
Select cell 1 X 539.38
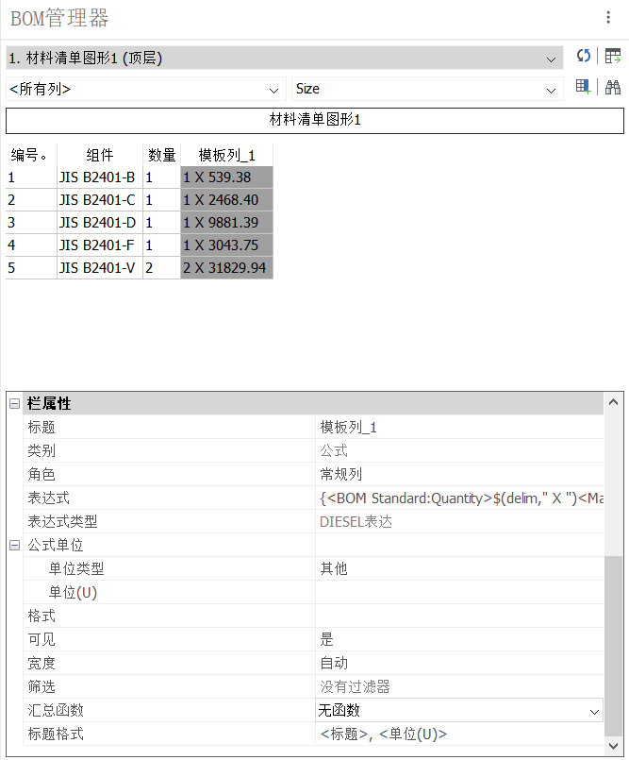[x=226, y=177]
